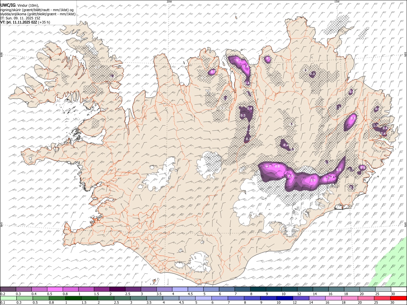Screen dimensions: 407x305
Task: Click upper legend swatch labeled 10
Action: coord(289,289)
